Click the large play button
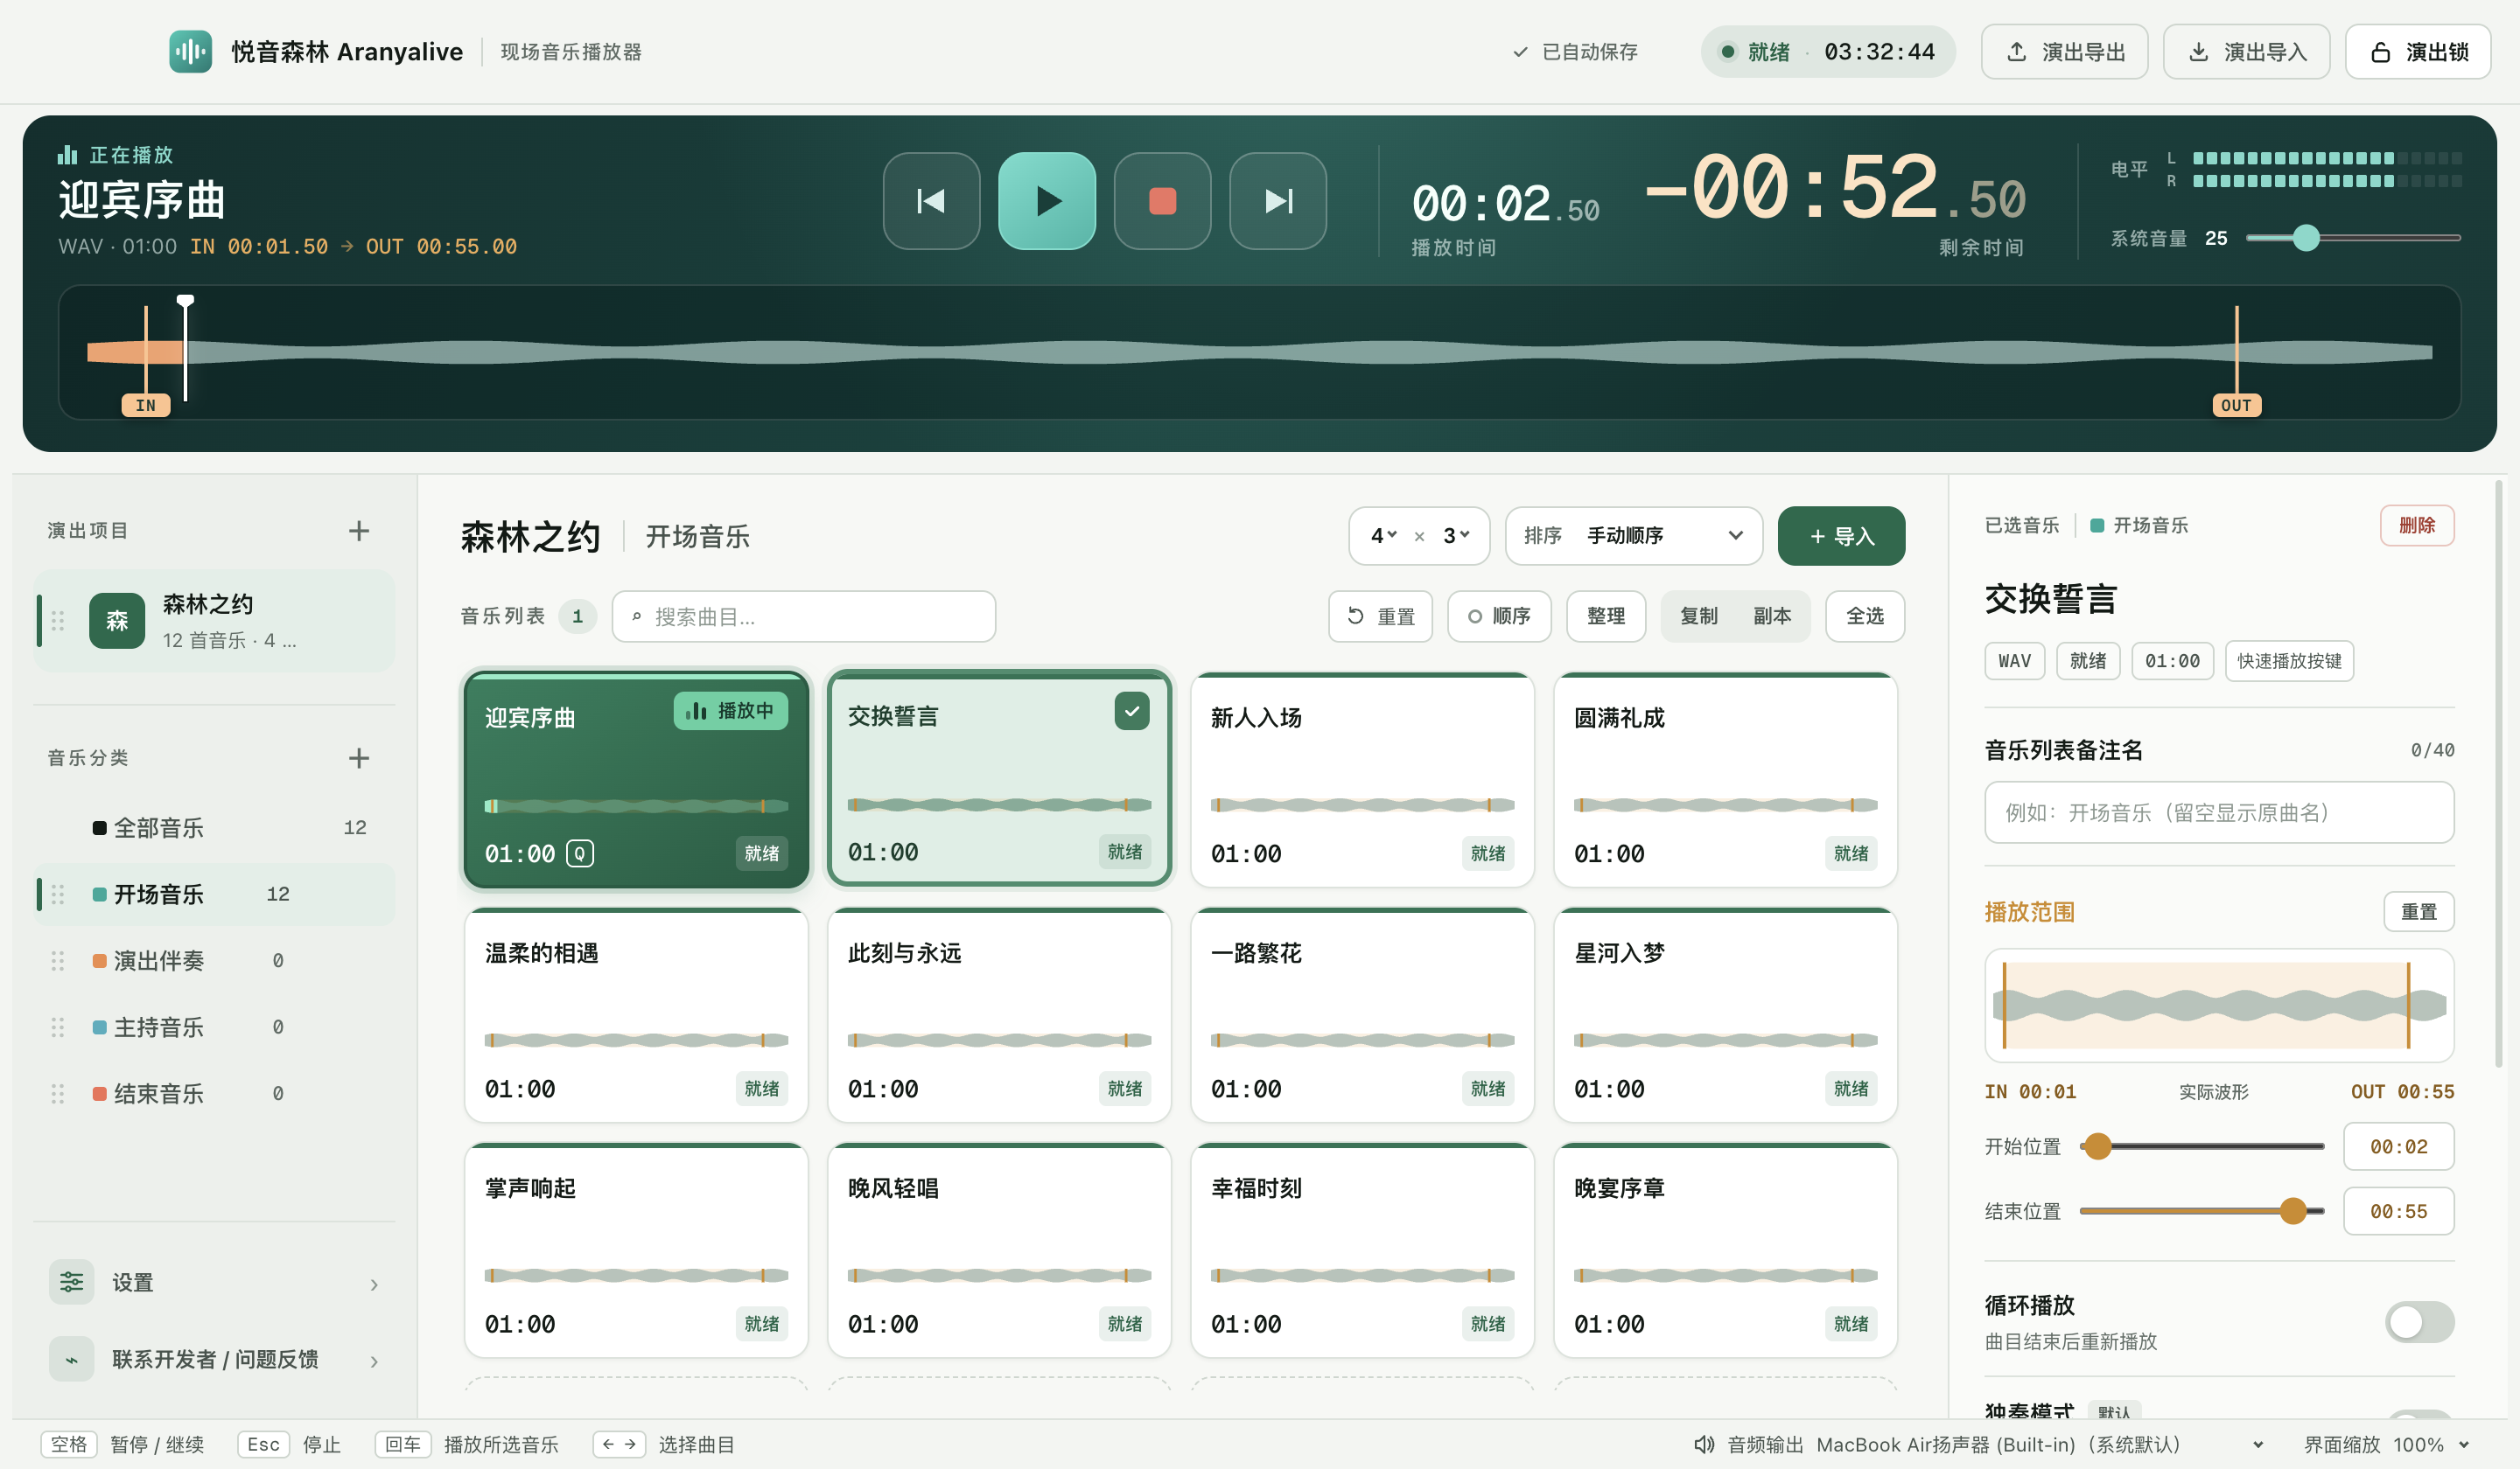The height and width of the screenshot is (1469, 2520). coord(1046,201)
